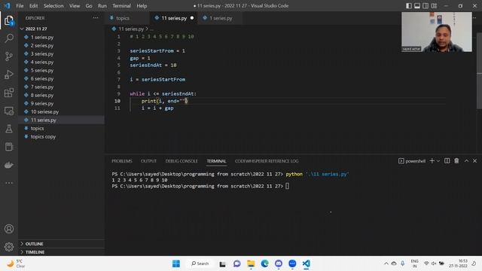Toggle the primary side bar layout
This screenshot has height=271, width=482.
pyautogui.click(x=408, y=6)
